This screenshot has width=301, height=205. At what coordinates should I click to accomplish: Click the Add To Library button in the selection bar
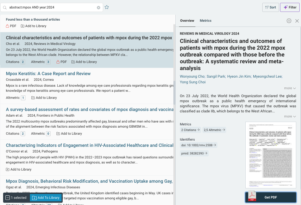pyautogui.click(x=45, y=198)
